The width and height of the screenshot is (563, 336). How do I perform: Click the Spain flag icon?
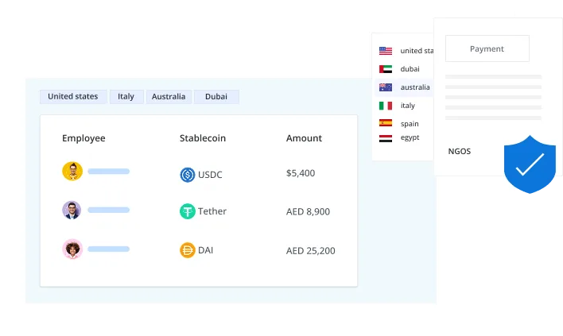click(x=386, y=123)
